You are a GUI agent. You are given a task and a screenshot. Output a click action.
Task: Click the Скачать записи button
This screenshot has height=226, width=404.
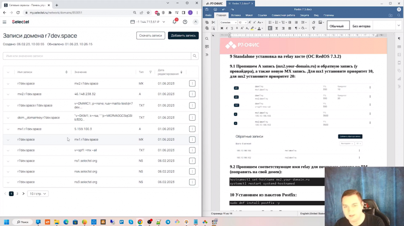pyautogui.click(x=150, y=35)
